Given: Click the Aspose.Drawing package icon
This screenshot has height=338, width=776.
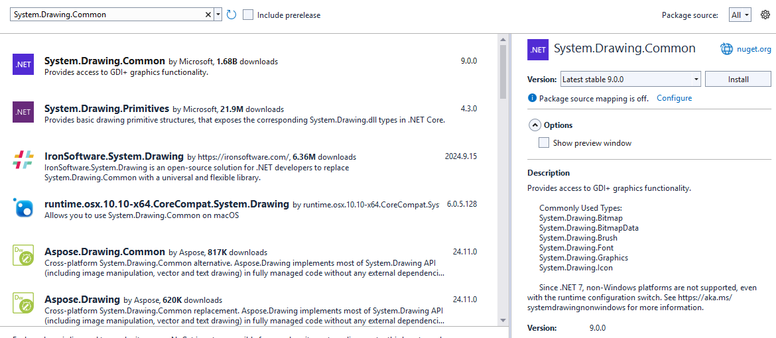Looking at the screenshot, I should (23, 302).
